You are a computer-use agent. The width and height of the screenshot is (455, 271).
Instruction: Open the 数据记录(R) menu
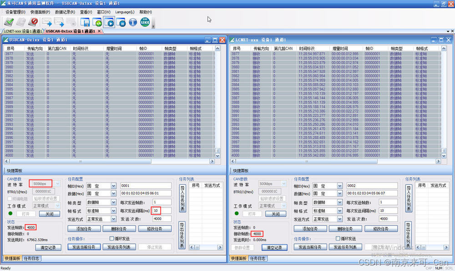tap(65, 12)
